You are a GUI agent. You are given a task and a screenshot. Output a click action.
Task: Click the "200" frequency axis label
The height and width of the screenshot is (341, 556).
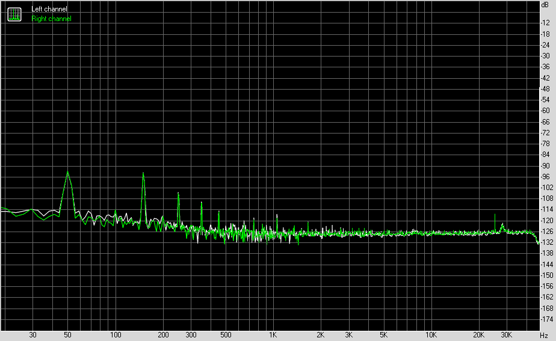163,335
